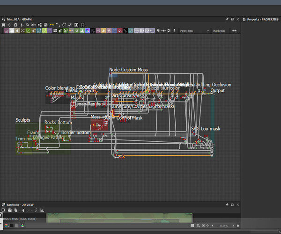Image resolution: width=281 pixels, height=234 pixels.
Task: Click the pin icon in graph toolbar
Action: [x=174, y=30]
